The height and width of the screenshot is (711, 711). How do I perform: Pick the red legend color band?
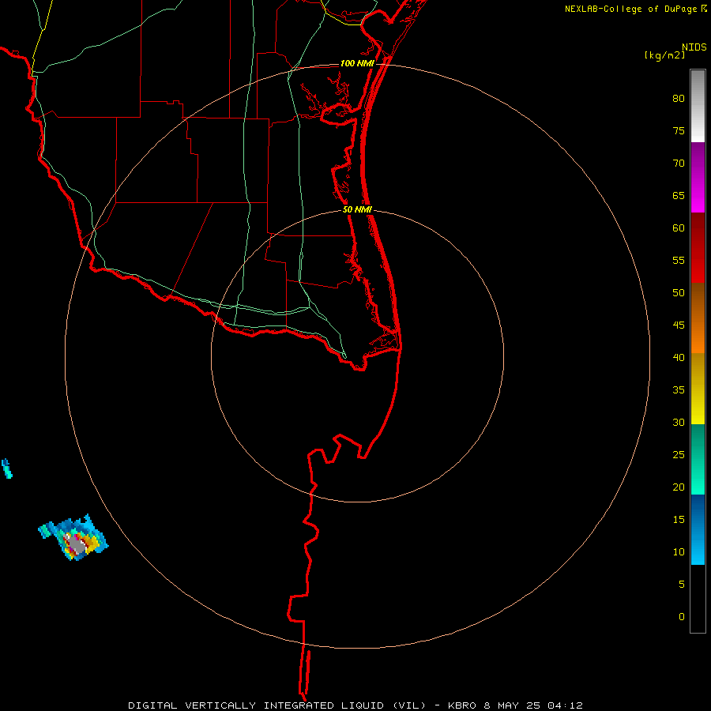698,248
